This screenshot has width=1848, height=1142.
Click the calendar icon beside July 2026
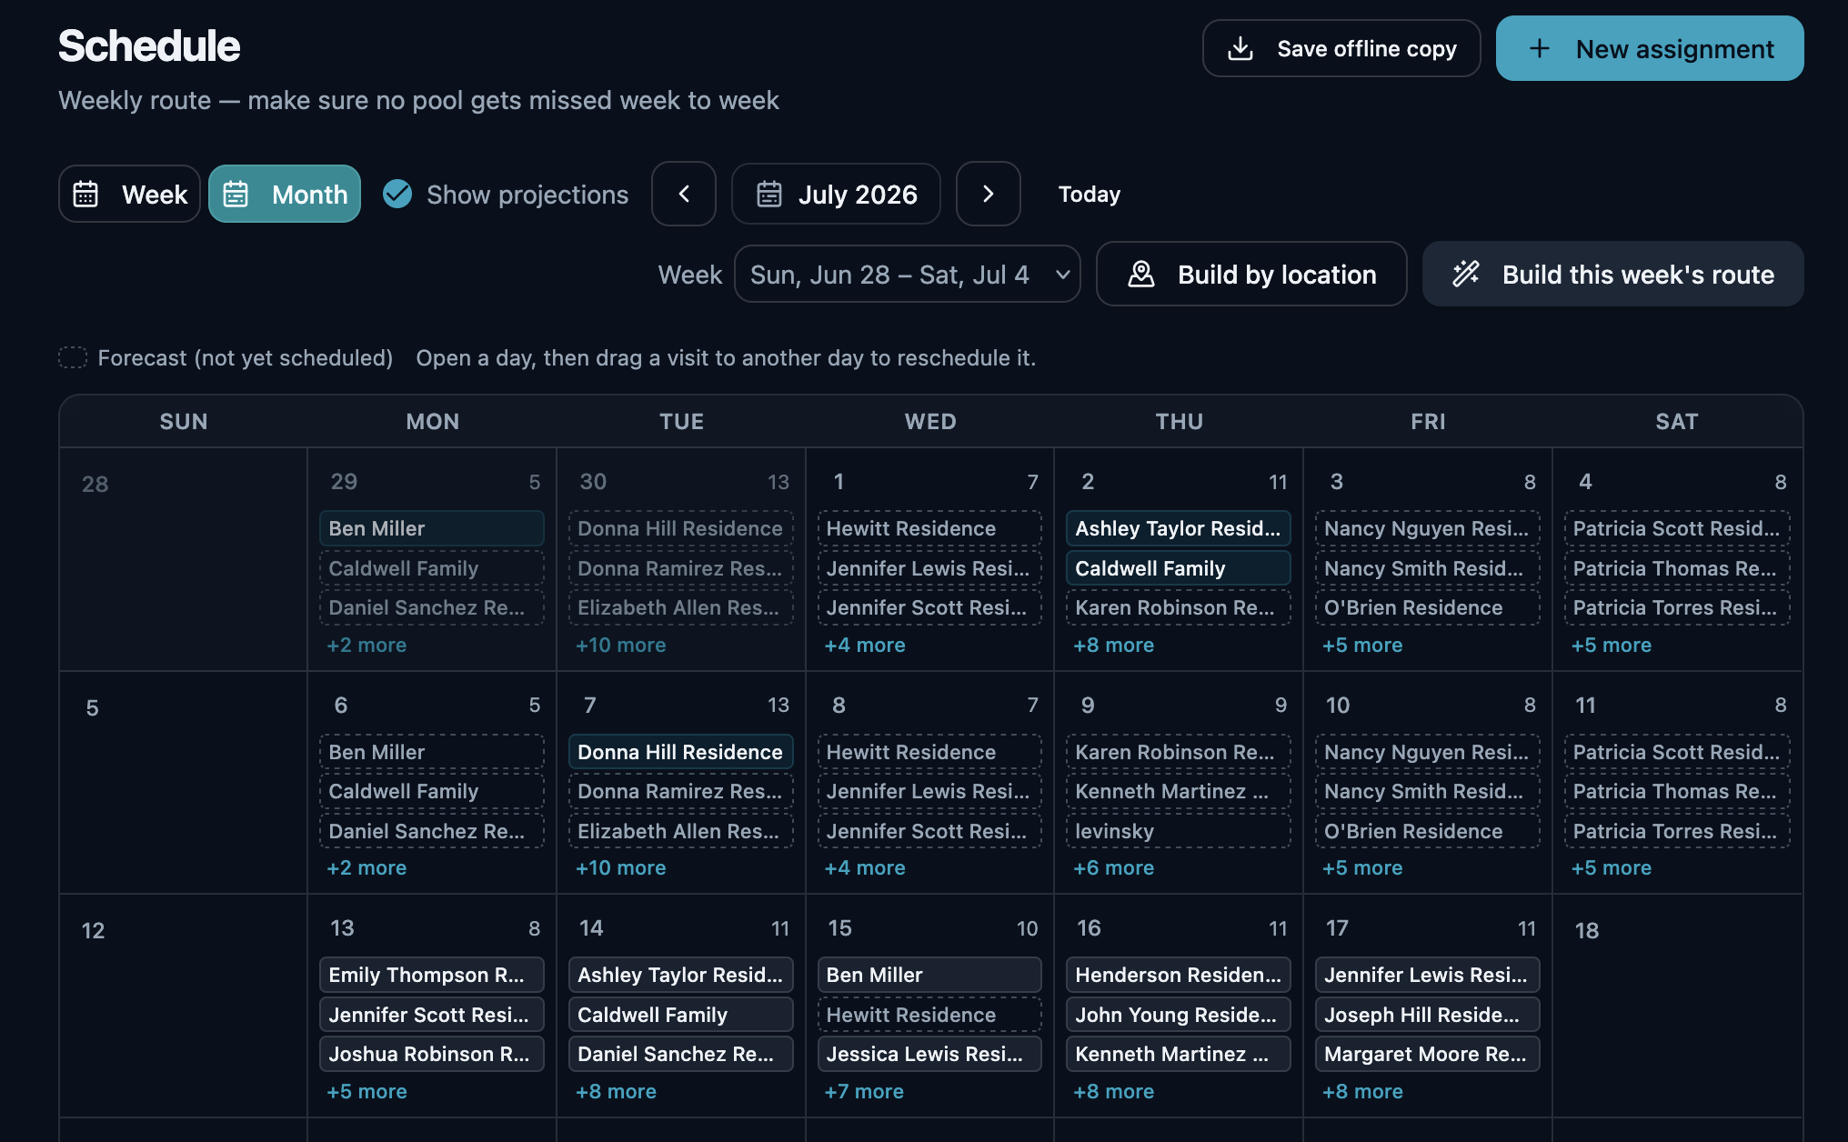[x=769, y=194]
